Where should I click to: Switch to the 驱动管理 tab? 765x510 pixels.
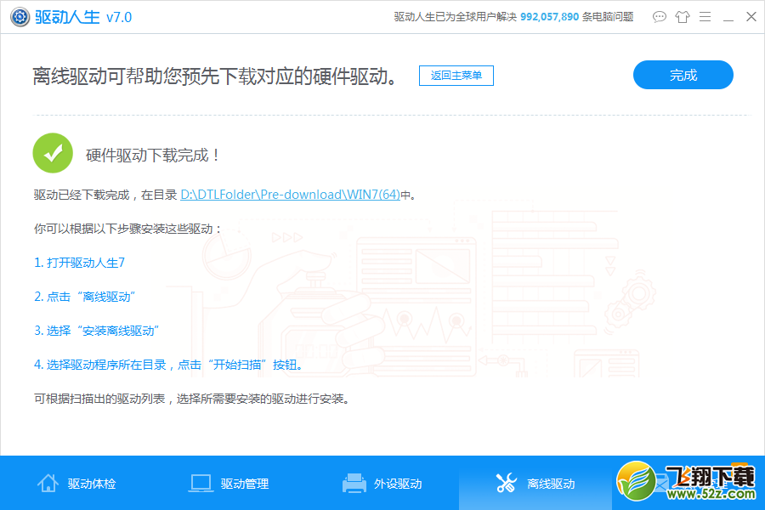(x=229, y=483)
